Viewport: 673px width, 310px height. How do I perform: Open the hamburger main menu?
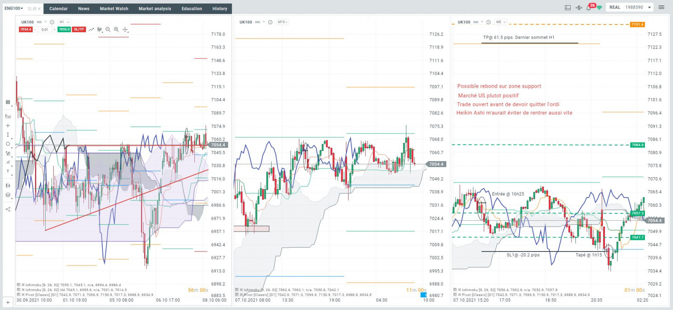coord(661,7)
